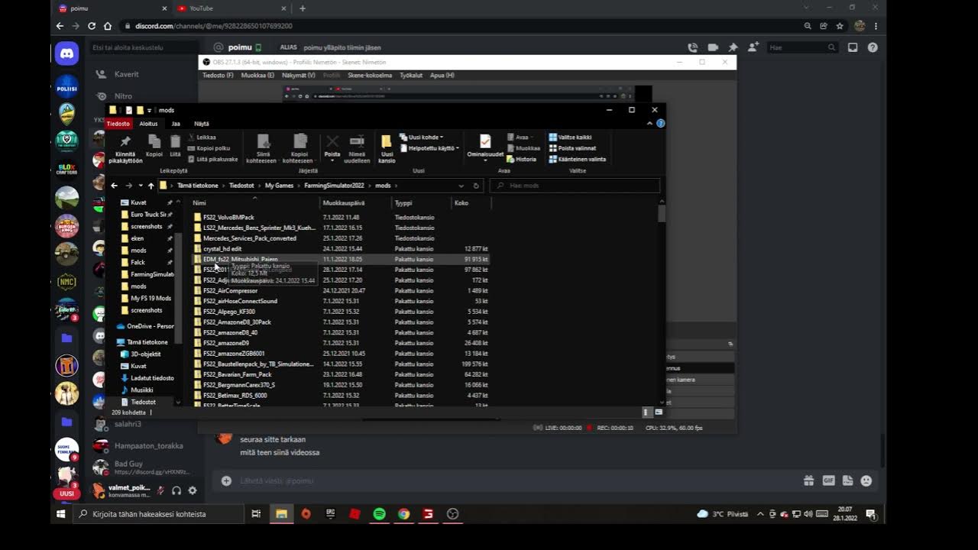Switch to the Näytä ribbon tab
Image resolution: width=978 pixels, height=550 pixels.
pos(202,123)
